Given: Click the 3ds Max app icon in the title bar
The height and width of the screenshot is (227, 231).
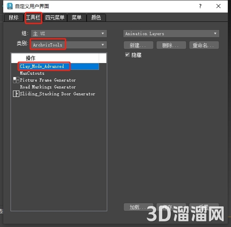Looking at the screenshot, I should point(10,6).
